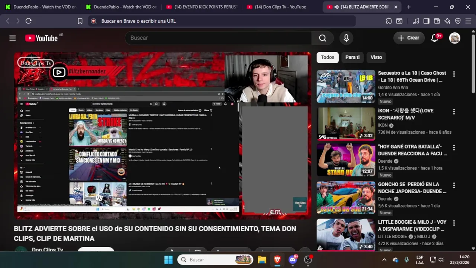The width and height of the screenshot is (476, 268).
Task: Open the Brave Leo AI sparkle icon
Action: 447,21
